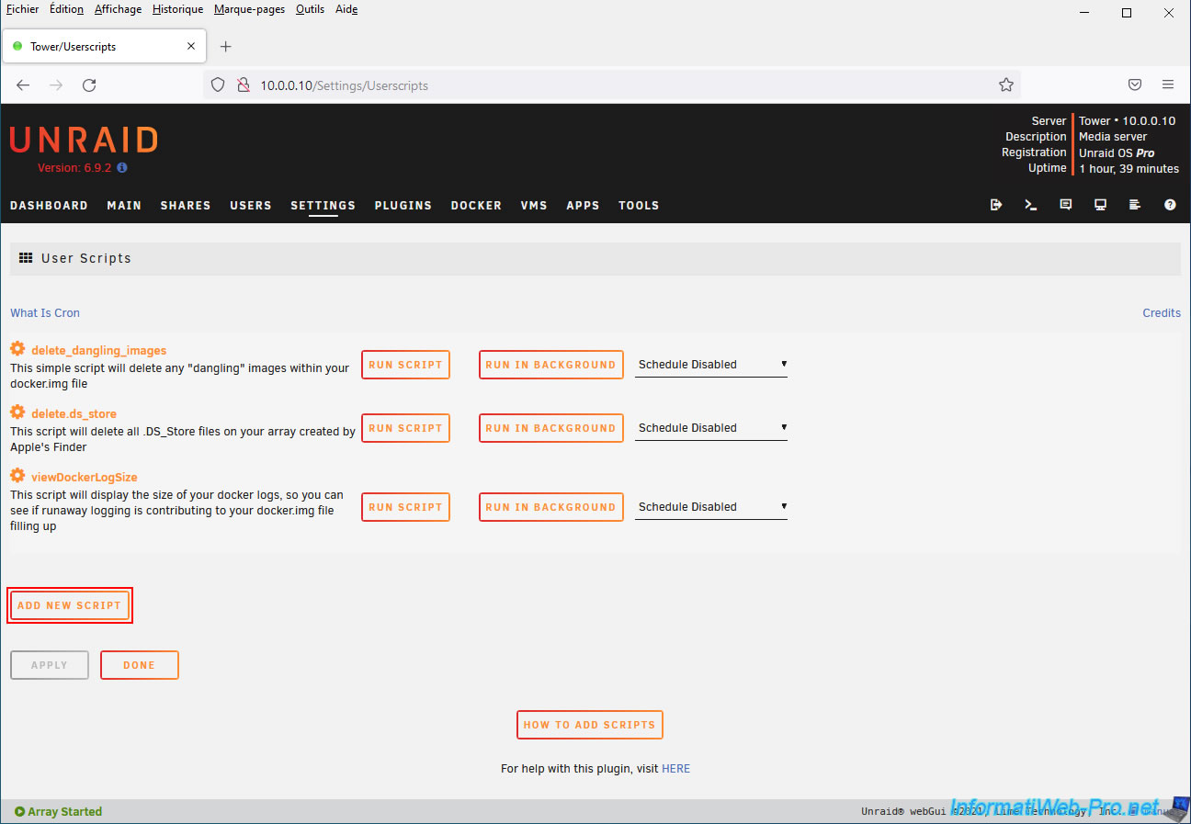This screenshot has height=824, width=1191.
Task: Open the Marque-pages browser menu
Action: (x=249, y=9)
